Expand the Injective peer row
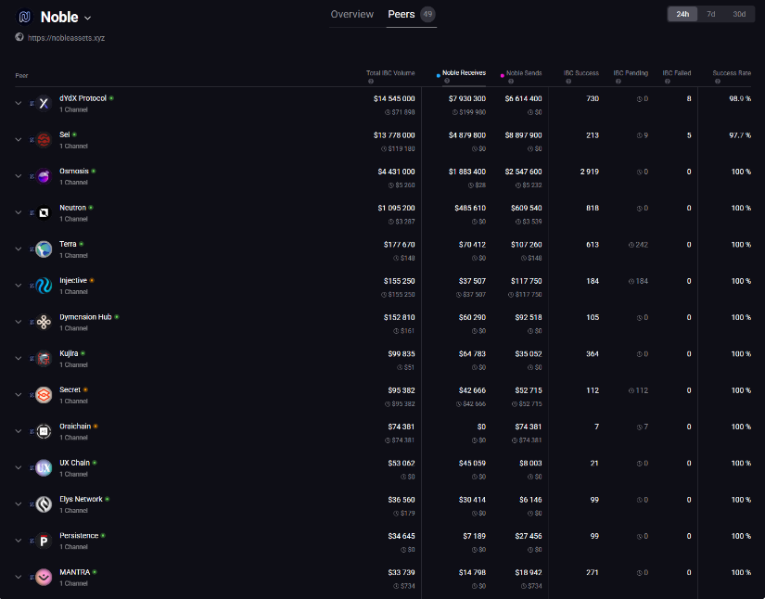765x599 pixels. click(x=19, y=286)
